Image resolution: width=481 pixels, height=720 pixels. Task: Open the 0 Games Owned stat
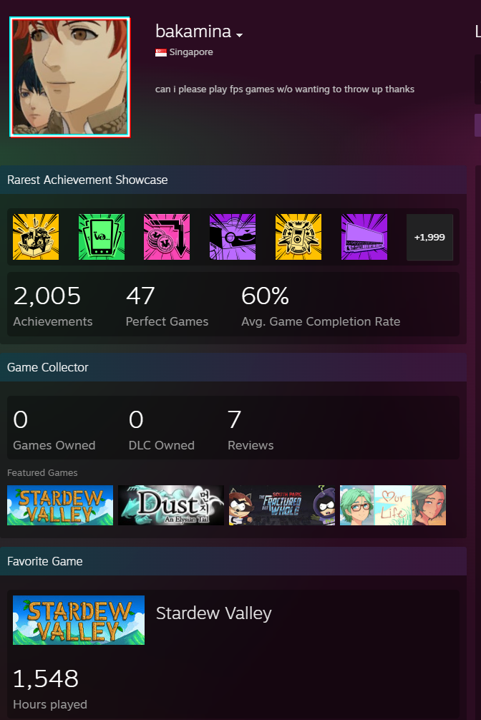(x=54, y=429)
